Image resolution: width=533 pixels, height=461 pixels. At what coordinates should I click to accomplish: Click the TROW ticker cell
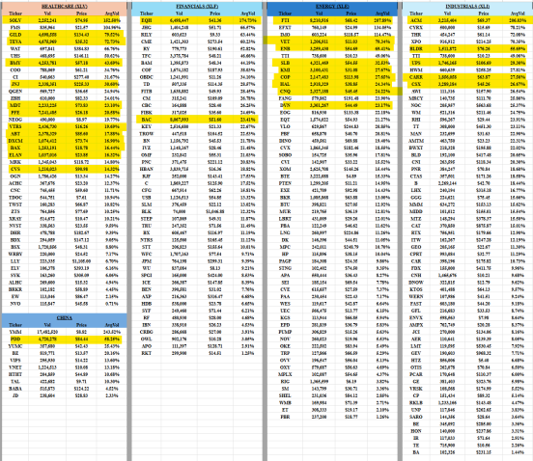pos(147,134)
